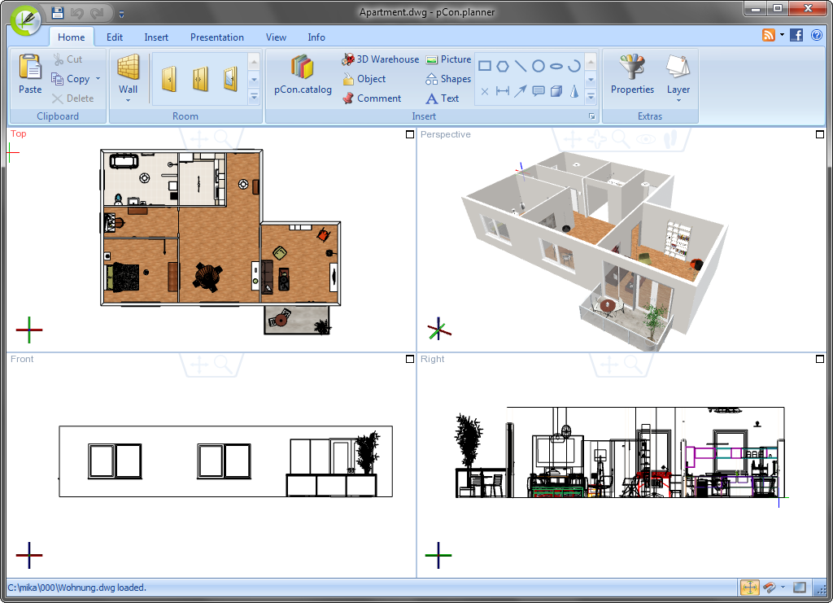Click the Facebook icon
Image resolution: width=833 pixels, height=603 pixels.
point(796,35)
